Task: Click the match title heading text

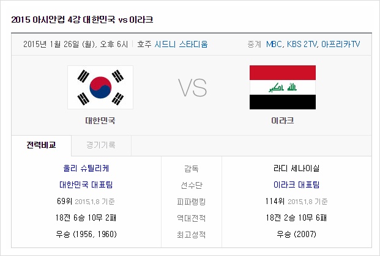Action: pos(82,20)
